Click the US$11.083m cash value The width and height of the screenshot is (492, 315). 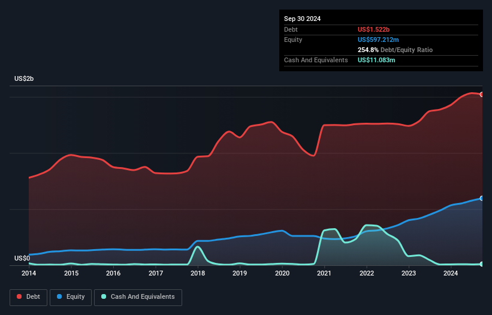[x=376, y=60]
